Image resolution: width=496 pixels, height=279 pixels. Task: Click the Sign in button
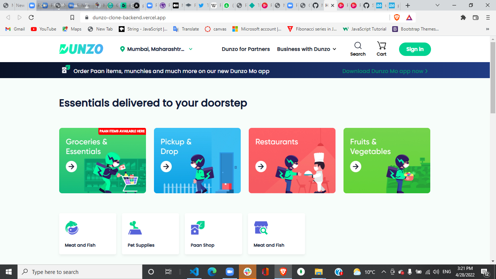[x=415, y=49]
